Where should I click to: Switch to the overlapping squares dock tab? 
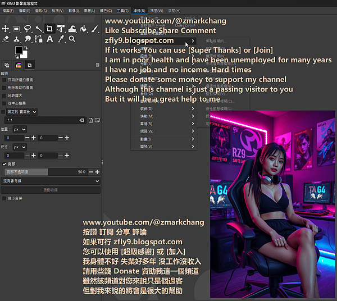7,65
